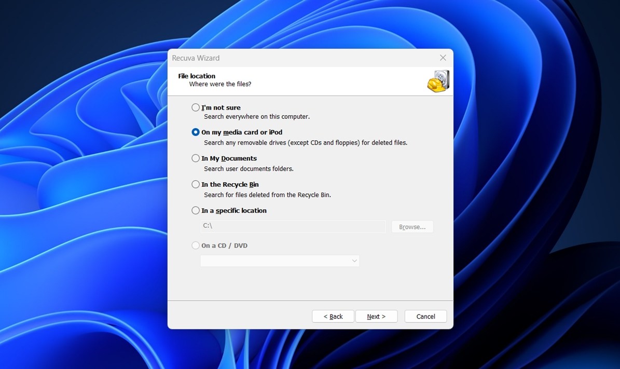Proceed by clicking "Next >"

pos(376,317)
